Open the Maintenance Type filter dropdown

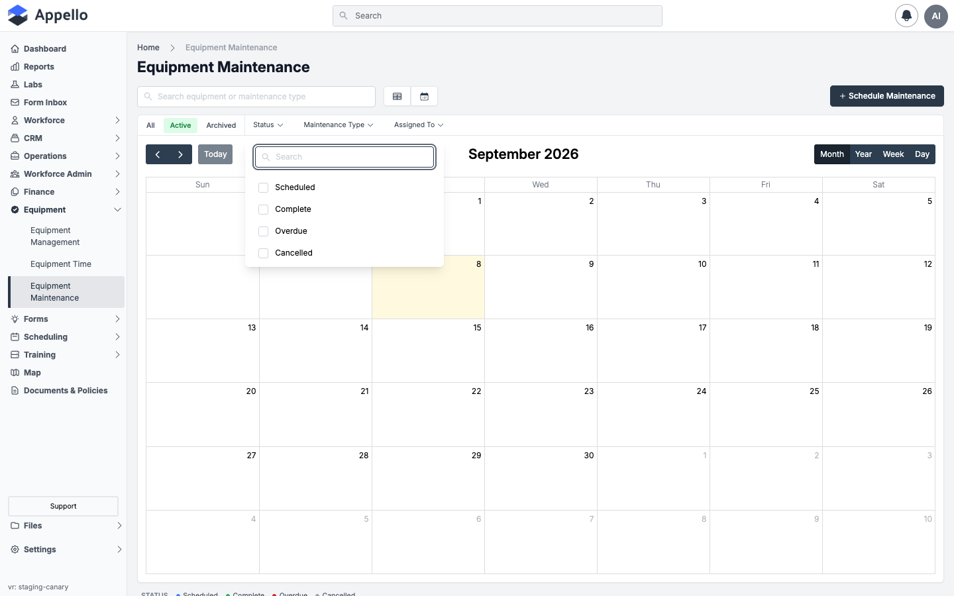339,125
